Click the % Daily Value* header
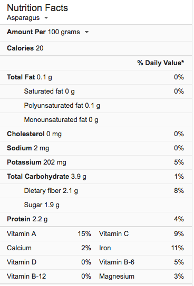Image resolution: width=194 pixels, height=286 pixels. click(x=161, y=63)
